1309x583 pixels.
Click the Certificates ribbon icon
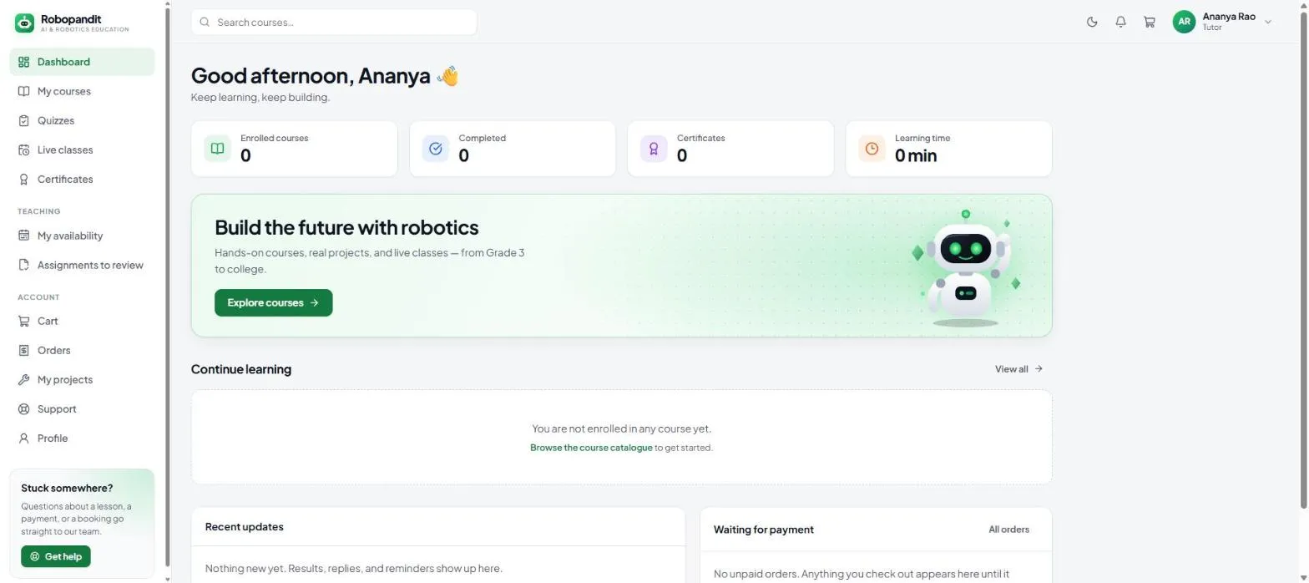tap(654, 149)
